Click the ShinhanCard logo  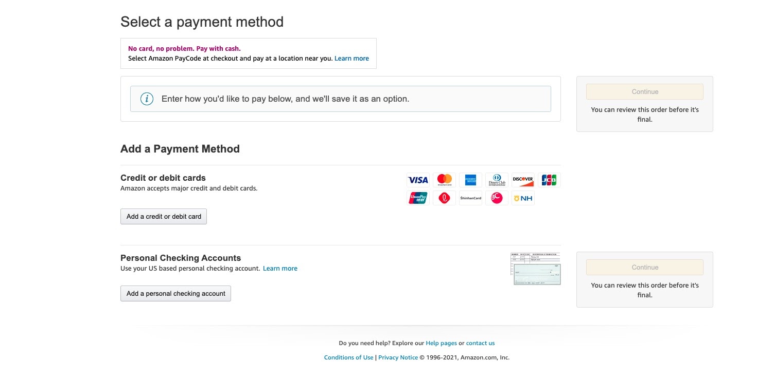(470, 198)
